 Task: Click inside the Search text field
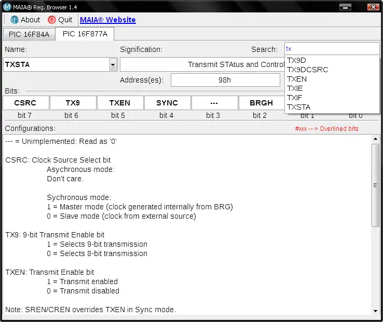point(332,49)
